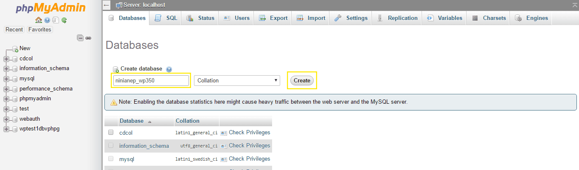Open the Settings tab
This screenshot has height=170, width=579.
click(351, 18)
